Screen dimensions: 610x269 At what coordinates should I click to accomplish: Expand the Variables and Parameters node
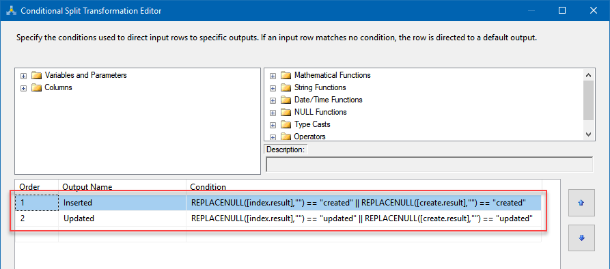(23, 75)
